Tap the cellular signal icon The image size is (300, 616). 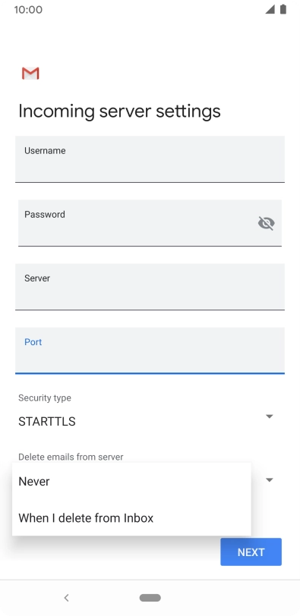coord(270,9)
